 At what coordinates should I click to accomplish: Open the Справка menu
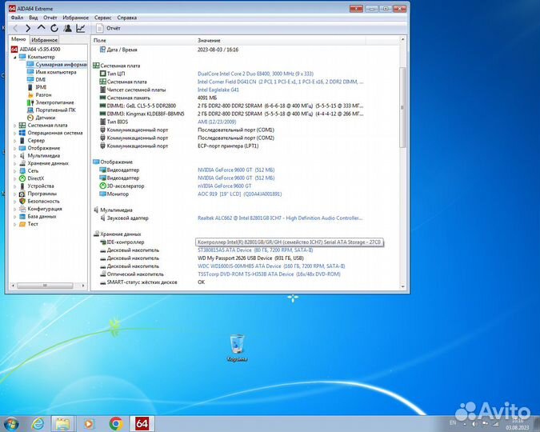(126, 18)
